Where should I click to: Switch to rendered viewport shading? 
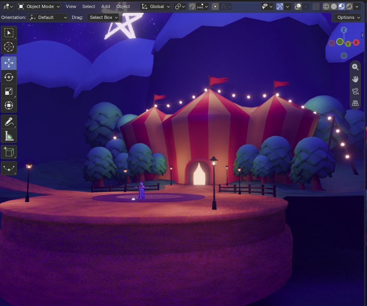[349, 6]
